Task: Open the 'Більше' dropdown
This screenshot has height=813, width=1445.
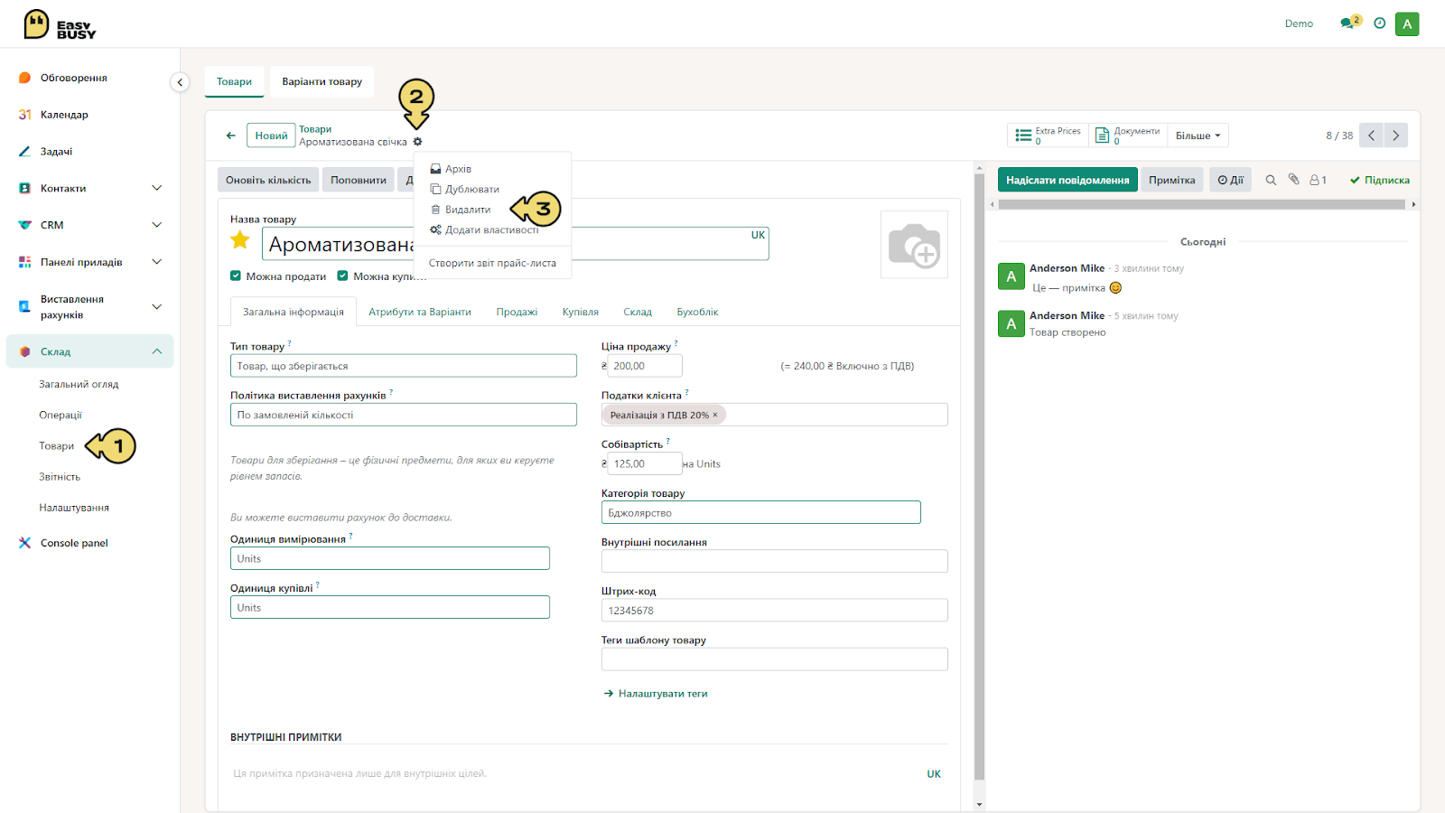Action: [1198, 135]
